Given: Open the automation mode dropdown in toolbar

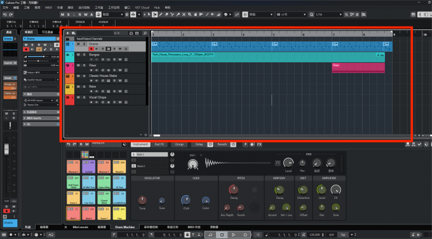Looking at the screenshot, I should [113, 15].
